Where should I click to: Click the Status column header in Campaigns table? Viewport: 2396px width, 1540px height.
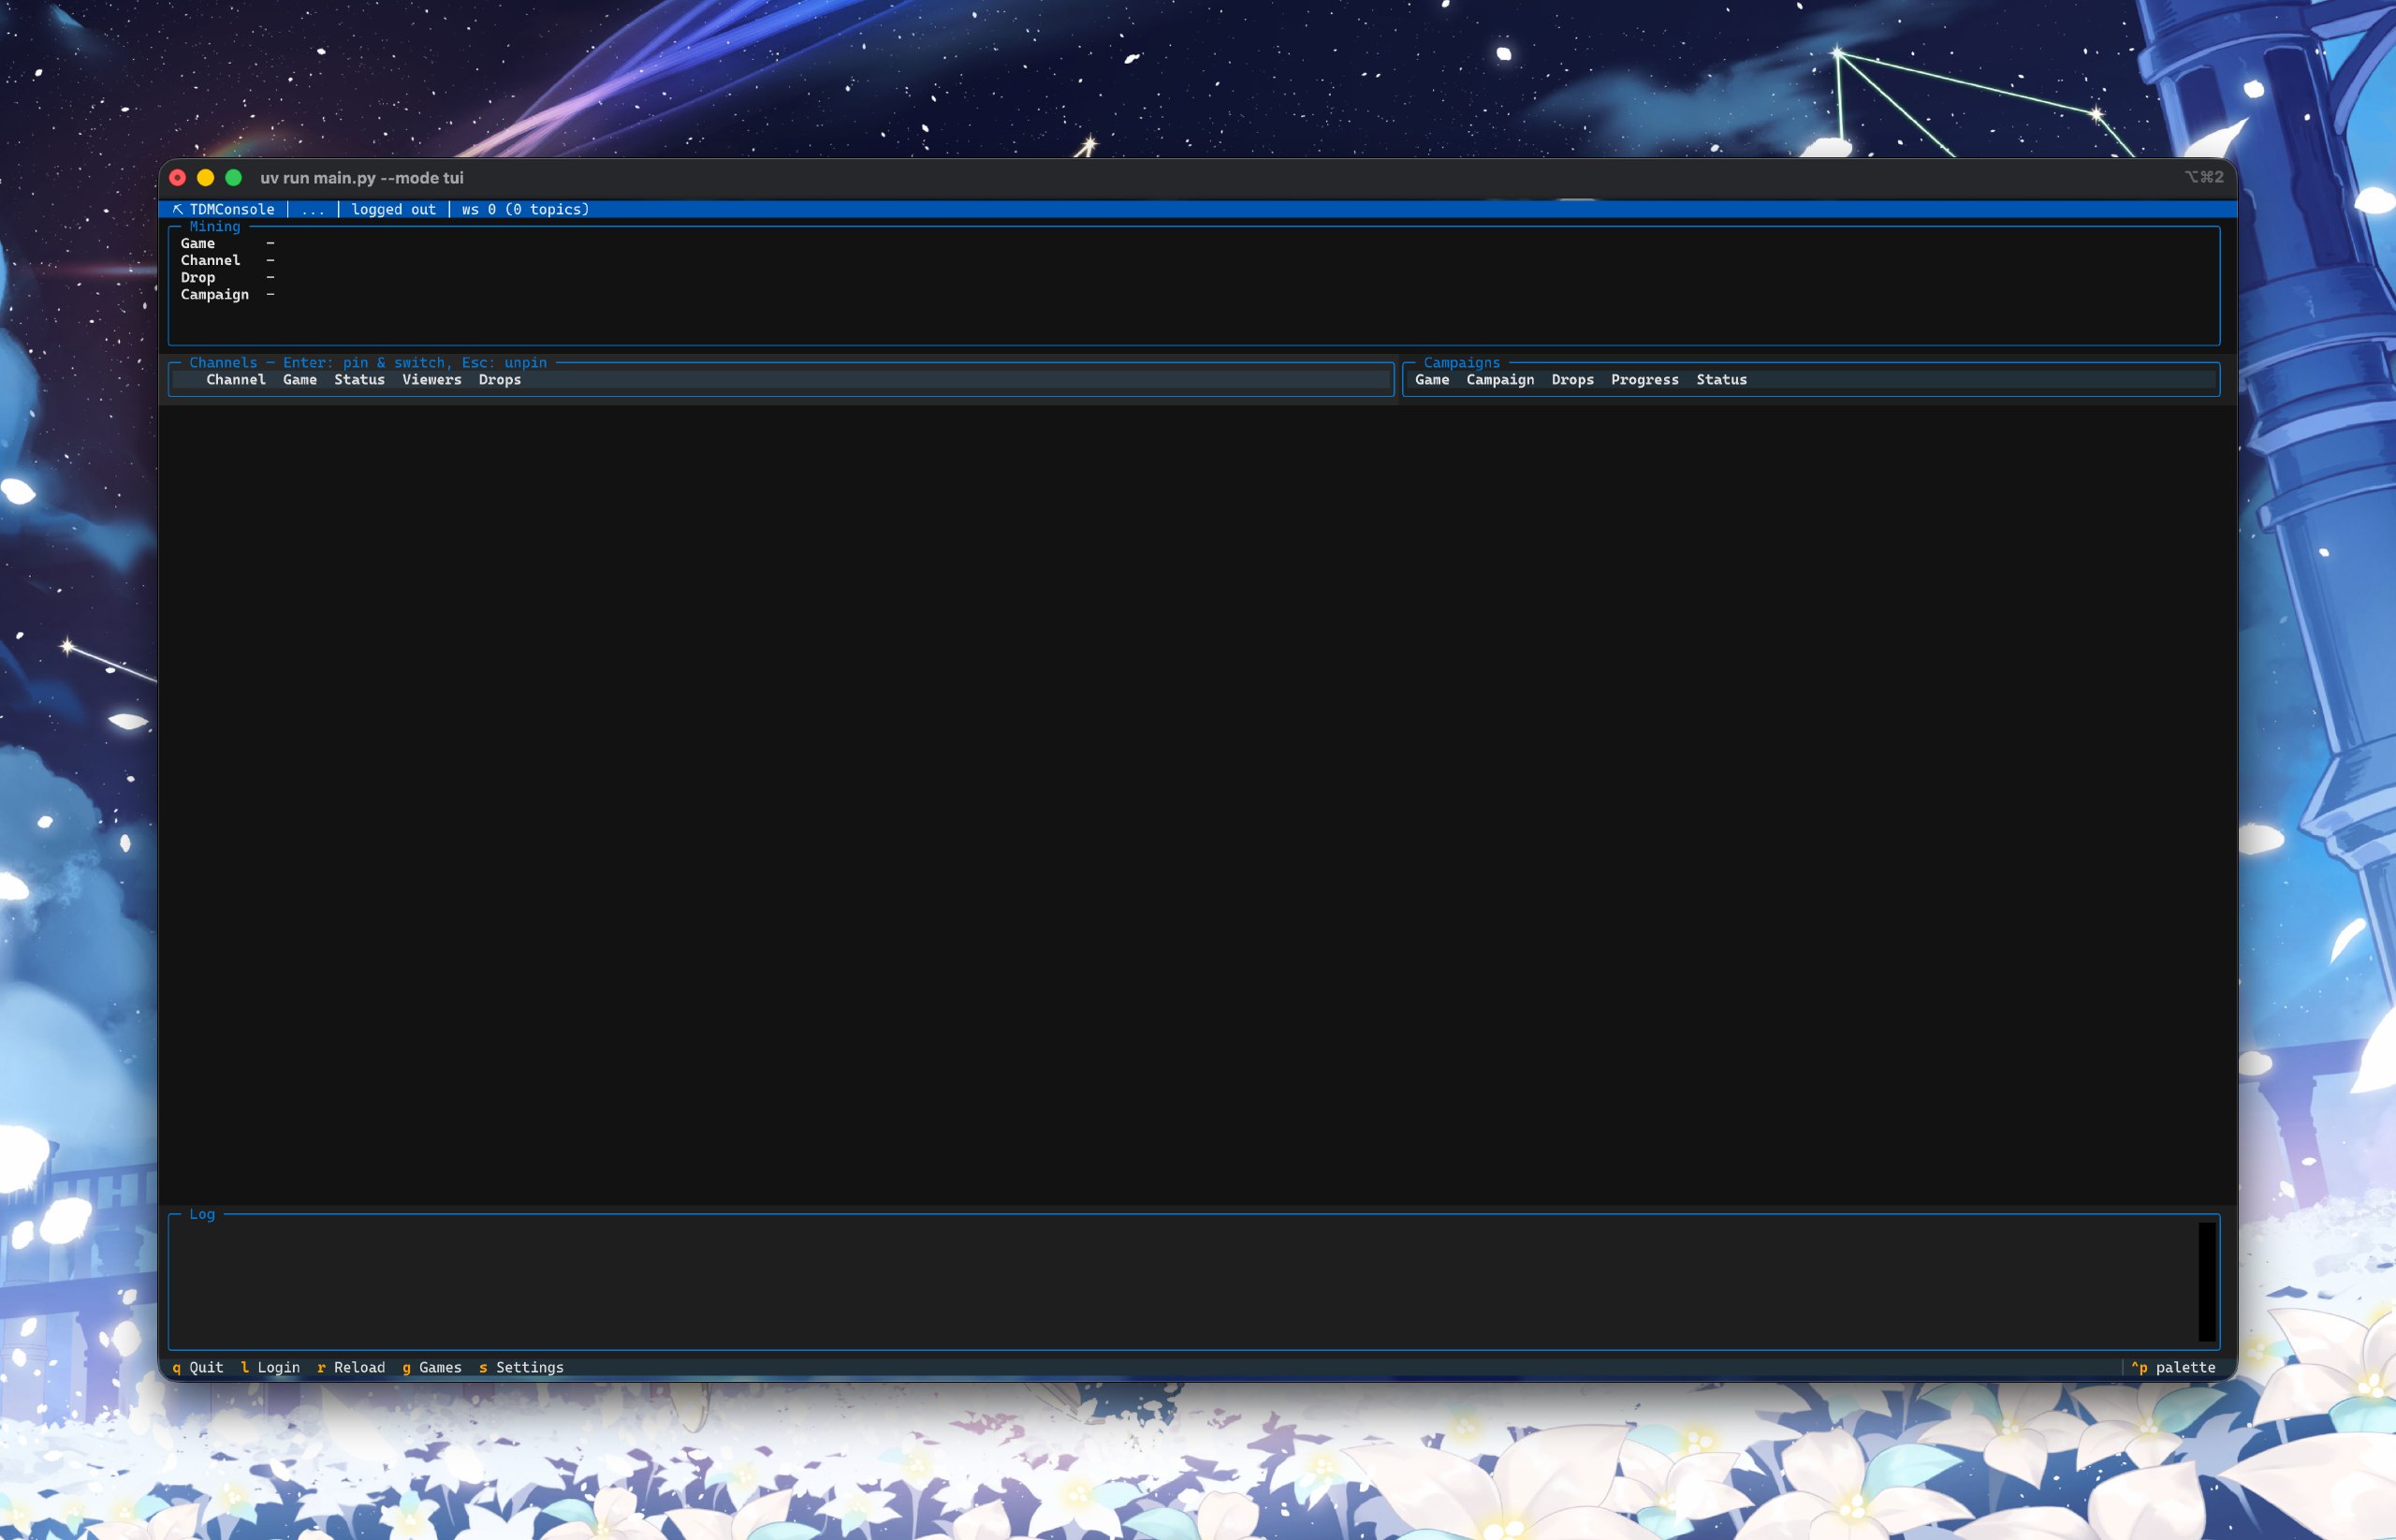(x=1722, y=380)
